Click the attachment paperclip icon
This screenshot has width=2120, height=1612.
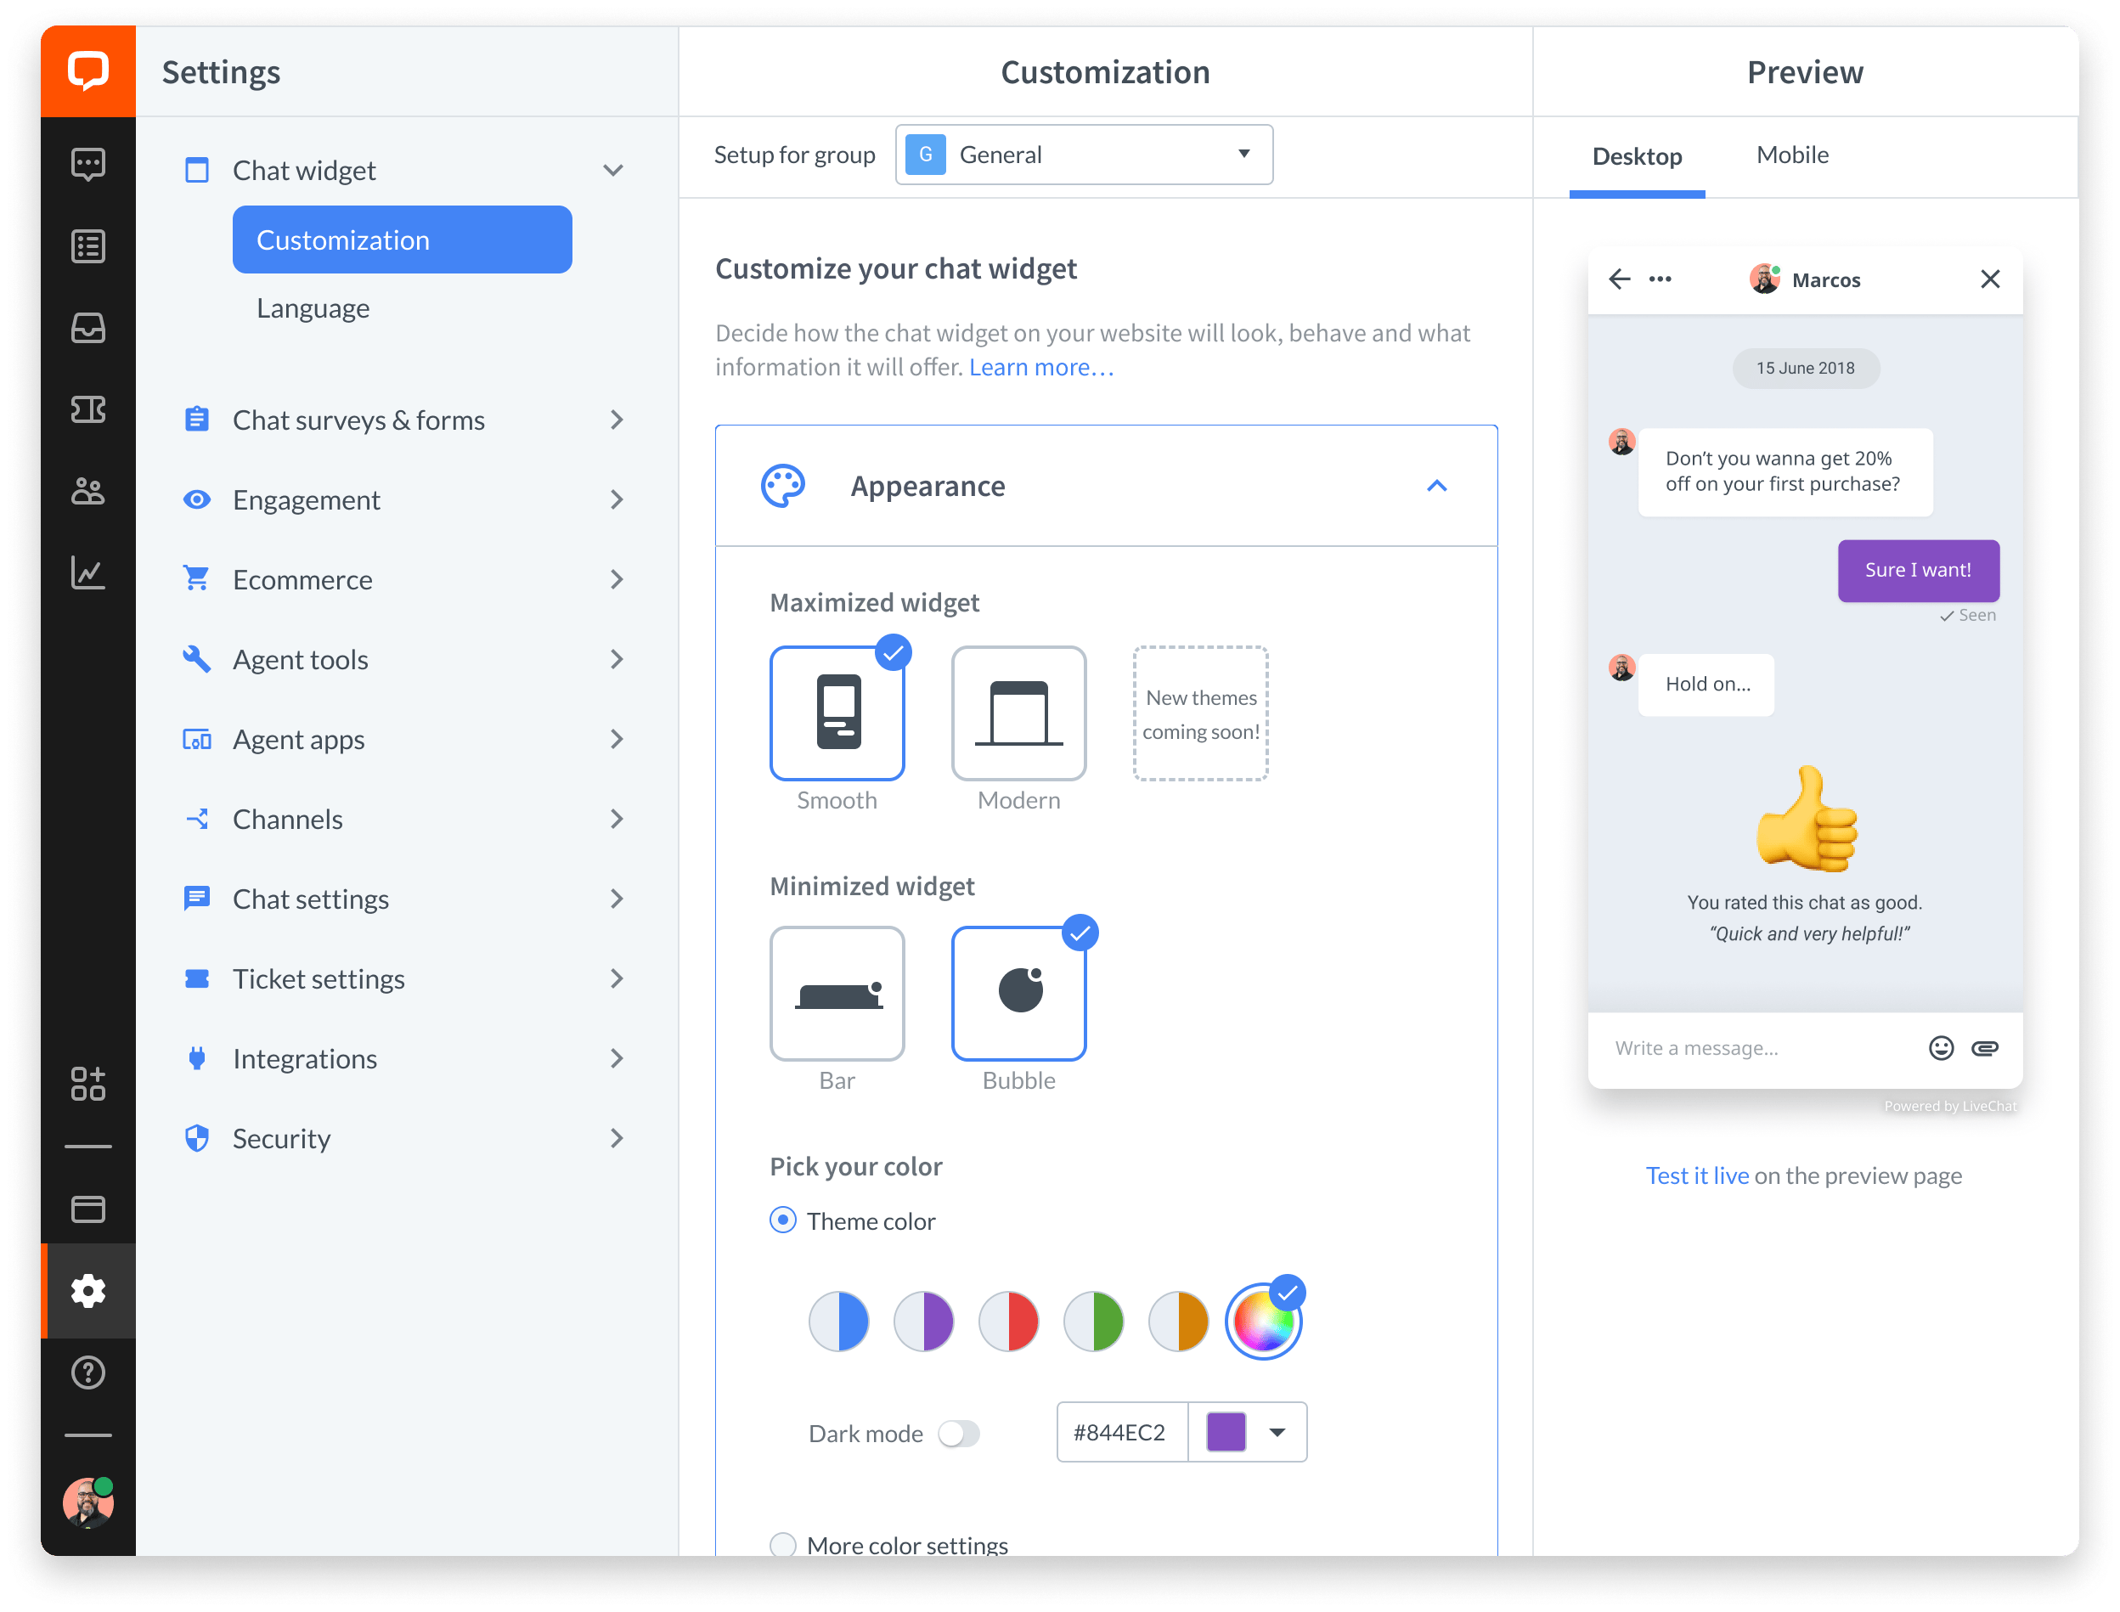[x=1985, y=1048]
